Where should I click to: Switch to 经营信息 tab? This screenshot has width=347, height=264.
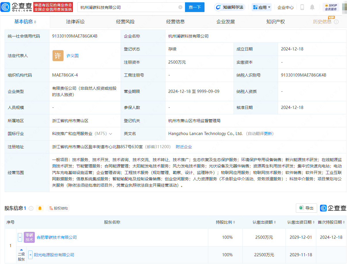176,21
